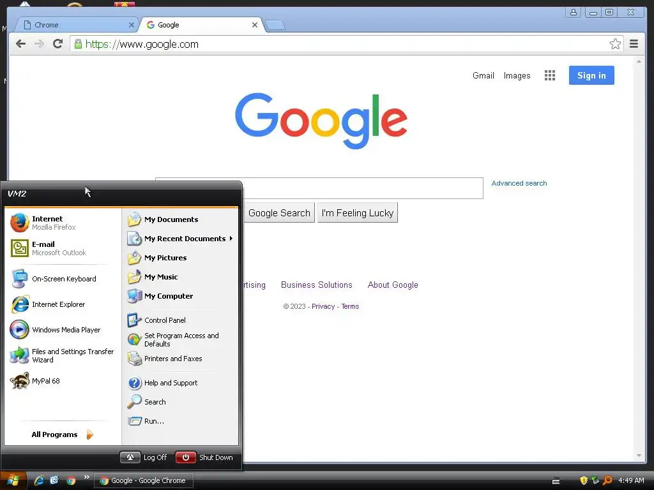Click the green padlock site security icon
Screen dimensions: 654x490
78,44
